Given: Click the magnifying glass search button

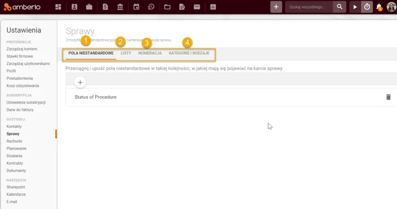Looking at the screenshot, I should point(339,7).
